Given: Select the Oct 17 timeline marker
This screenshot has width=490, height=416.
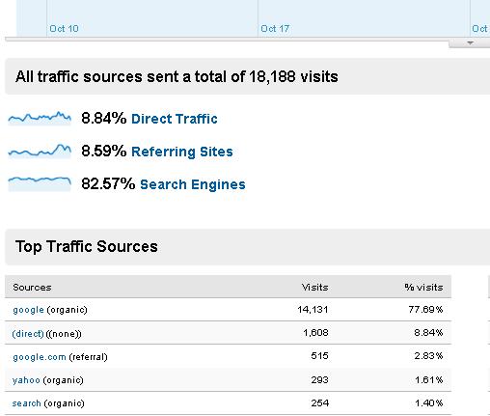Looking at the screenshot, I should click(x=275, y=29).
